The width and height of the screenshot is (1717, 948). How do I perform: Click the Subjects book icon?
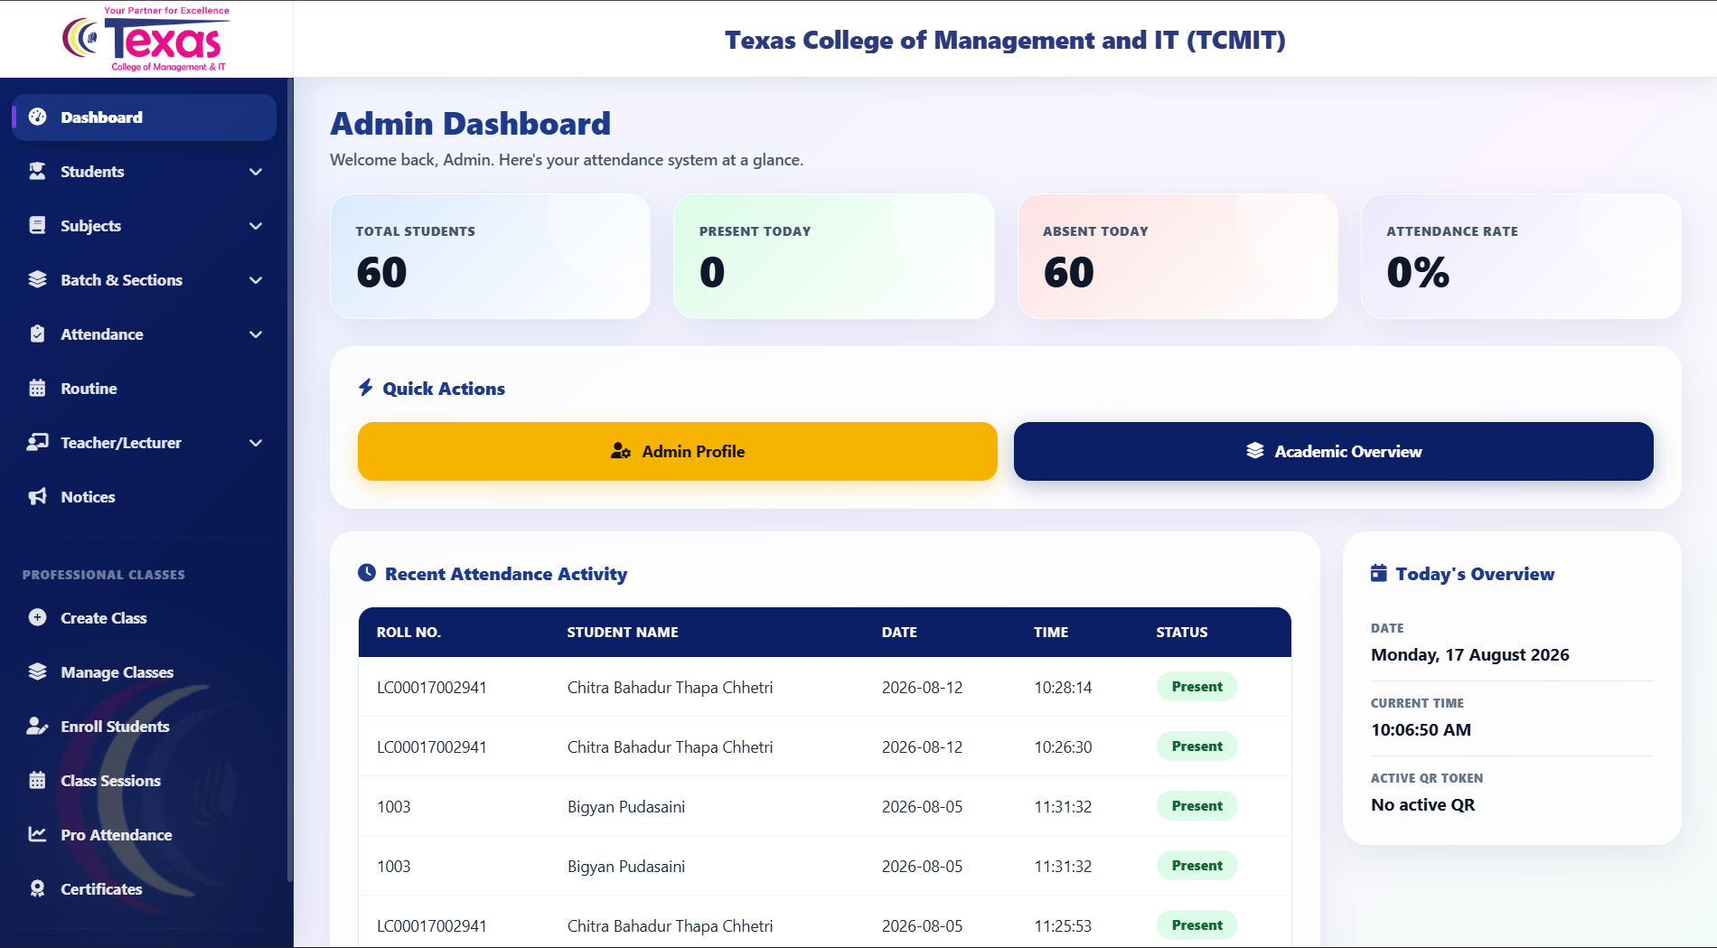37,225
